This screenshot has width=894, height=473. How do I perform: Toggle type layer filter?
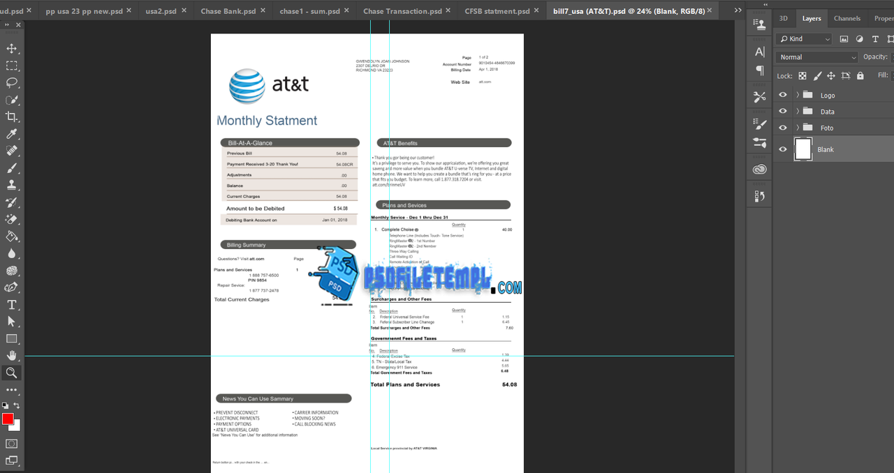pyautogui.click(x=875, y=39)
